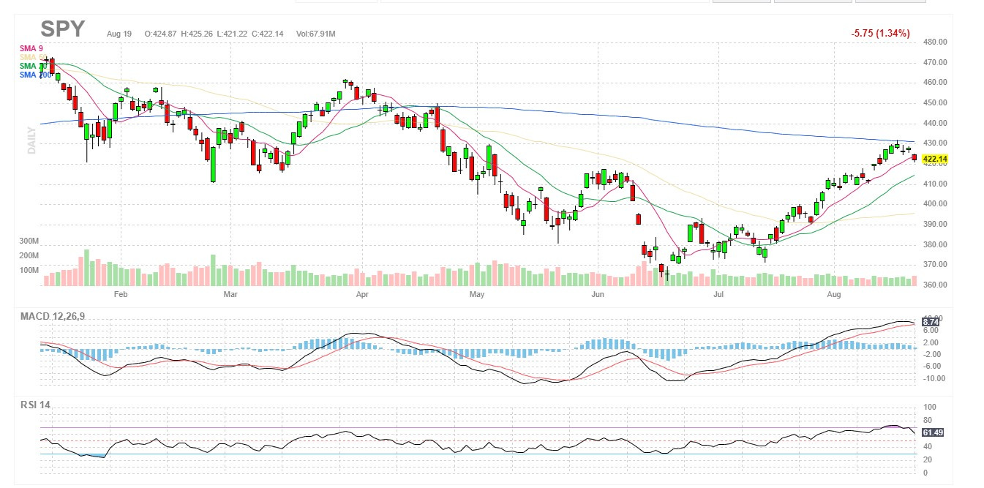Click the 0 RSI axis label

(926, 473)
